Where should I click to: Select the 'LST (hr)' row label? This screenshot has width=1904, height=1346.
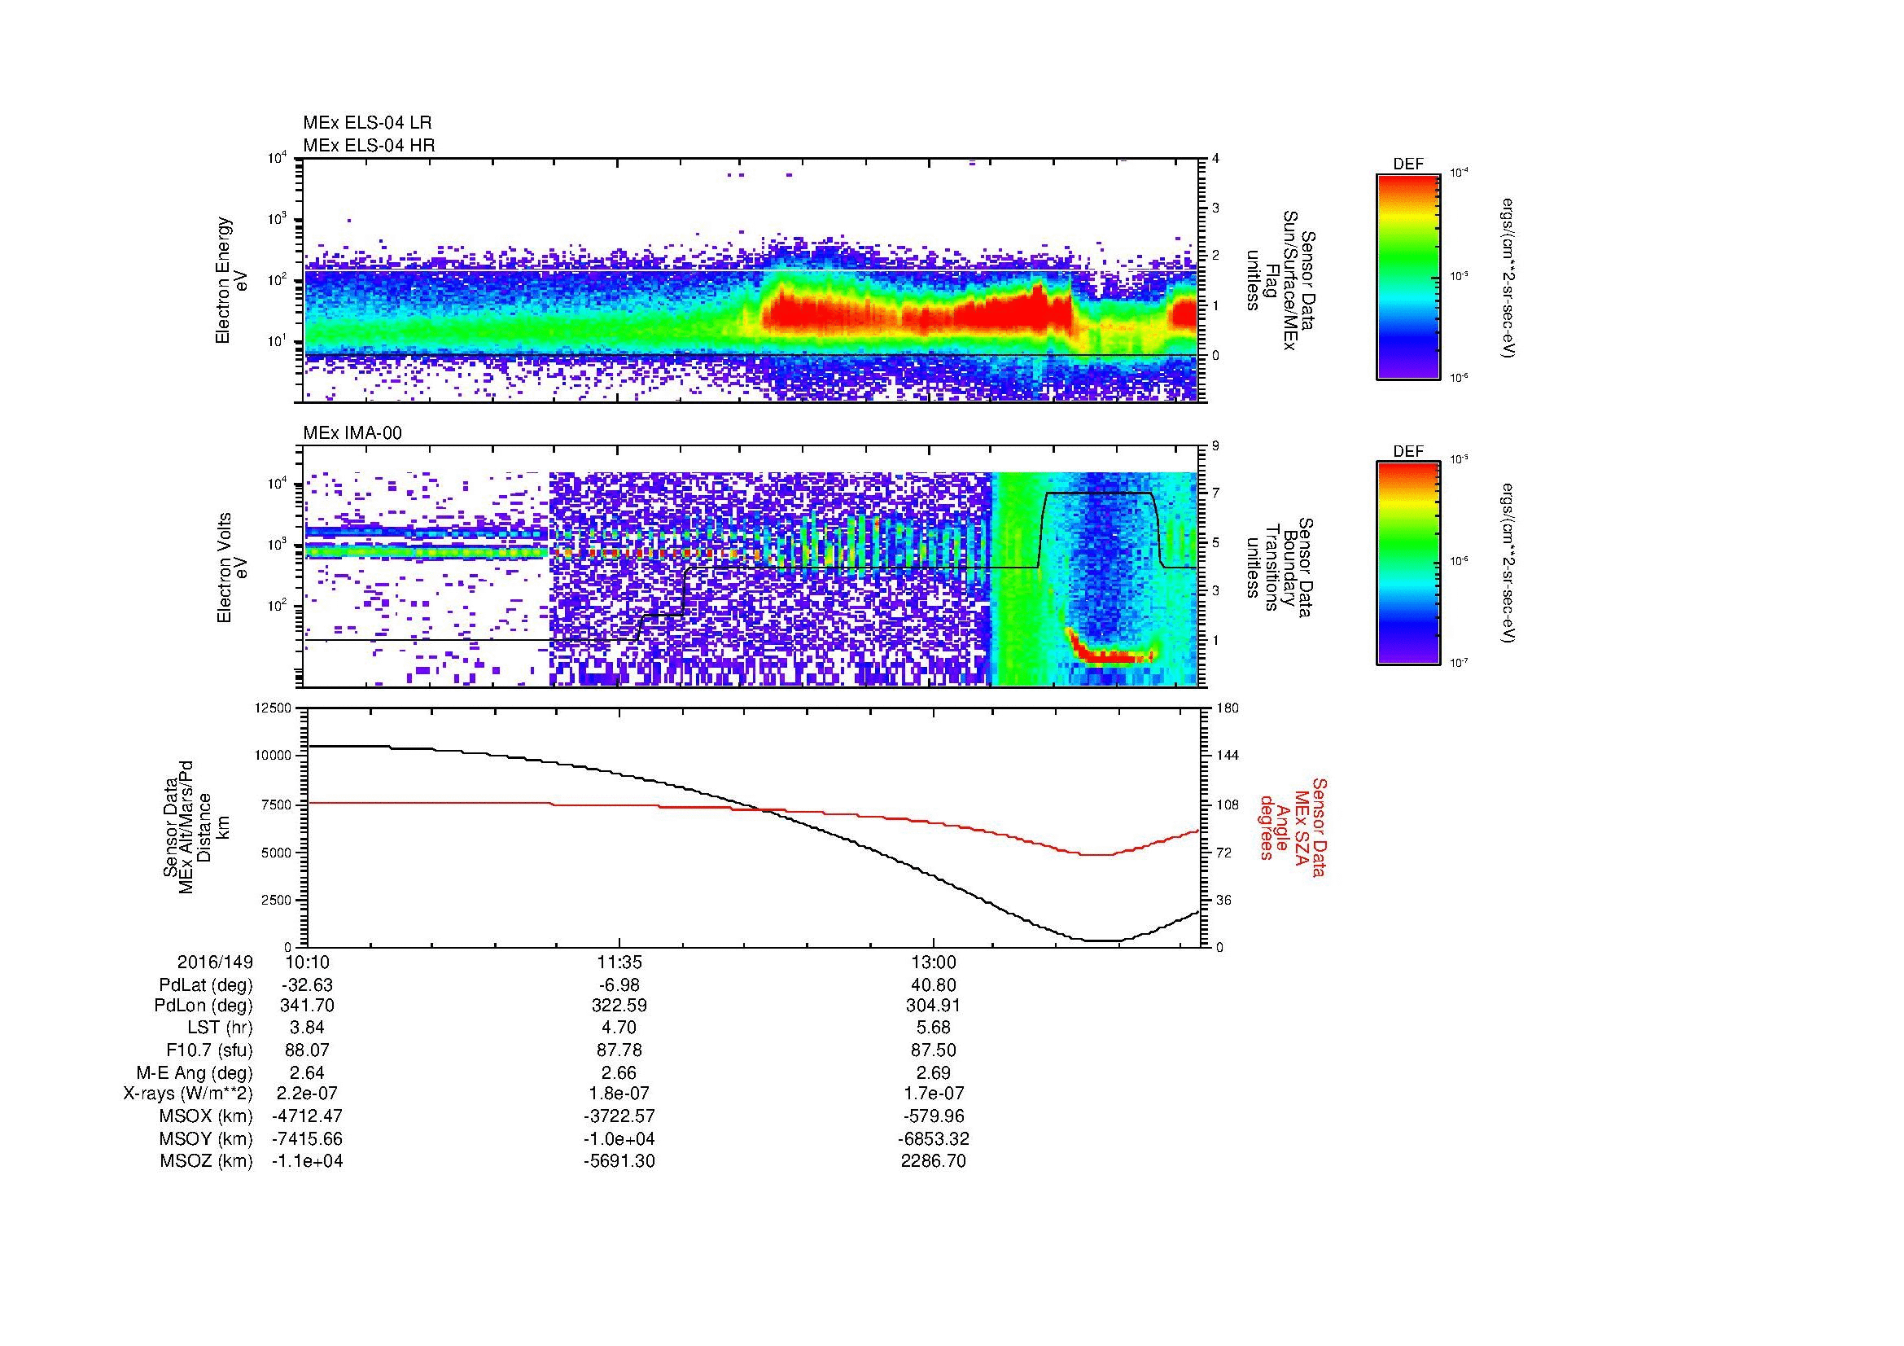[220, 1029]
